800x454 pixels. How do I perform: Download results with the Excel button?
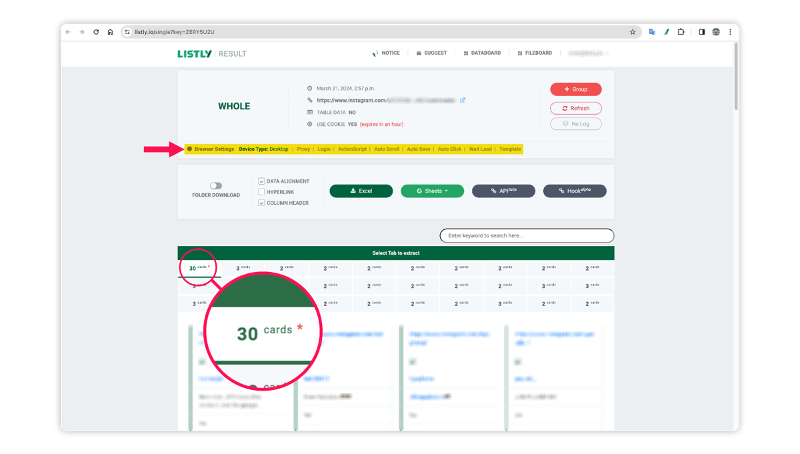click(x=361, y=191)
